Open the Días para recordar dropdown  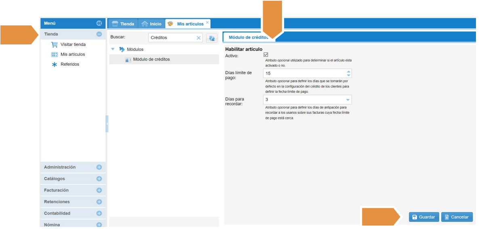[348, 100]
